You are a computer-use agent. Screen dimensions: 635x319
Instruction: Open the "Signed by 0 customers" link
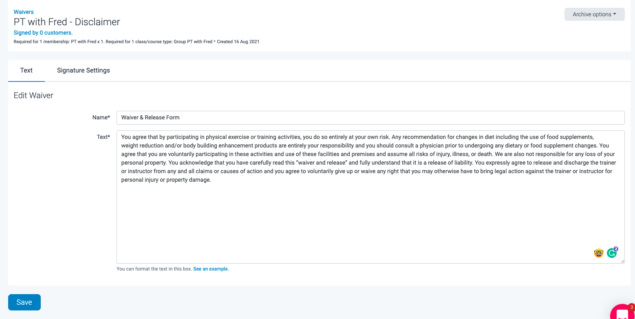[x=43, y=33]
